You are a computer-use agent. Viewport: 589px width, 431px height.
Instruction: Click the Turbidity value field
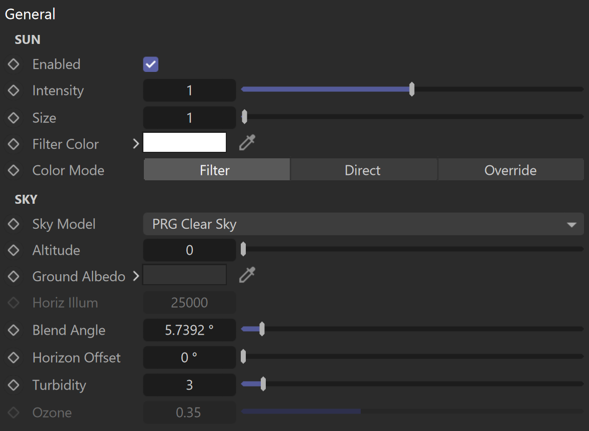[x=189, y=385]
